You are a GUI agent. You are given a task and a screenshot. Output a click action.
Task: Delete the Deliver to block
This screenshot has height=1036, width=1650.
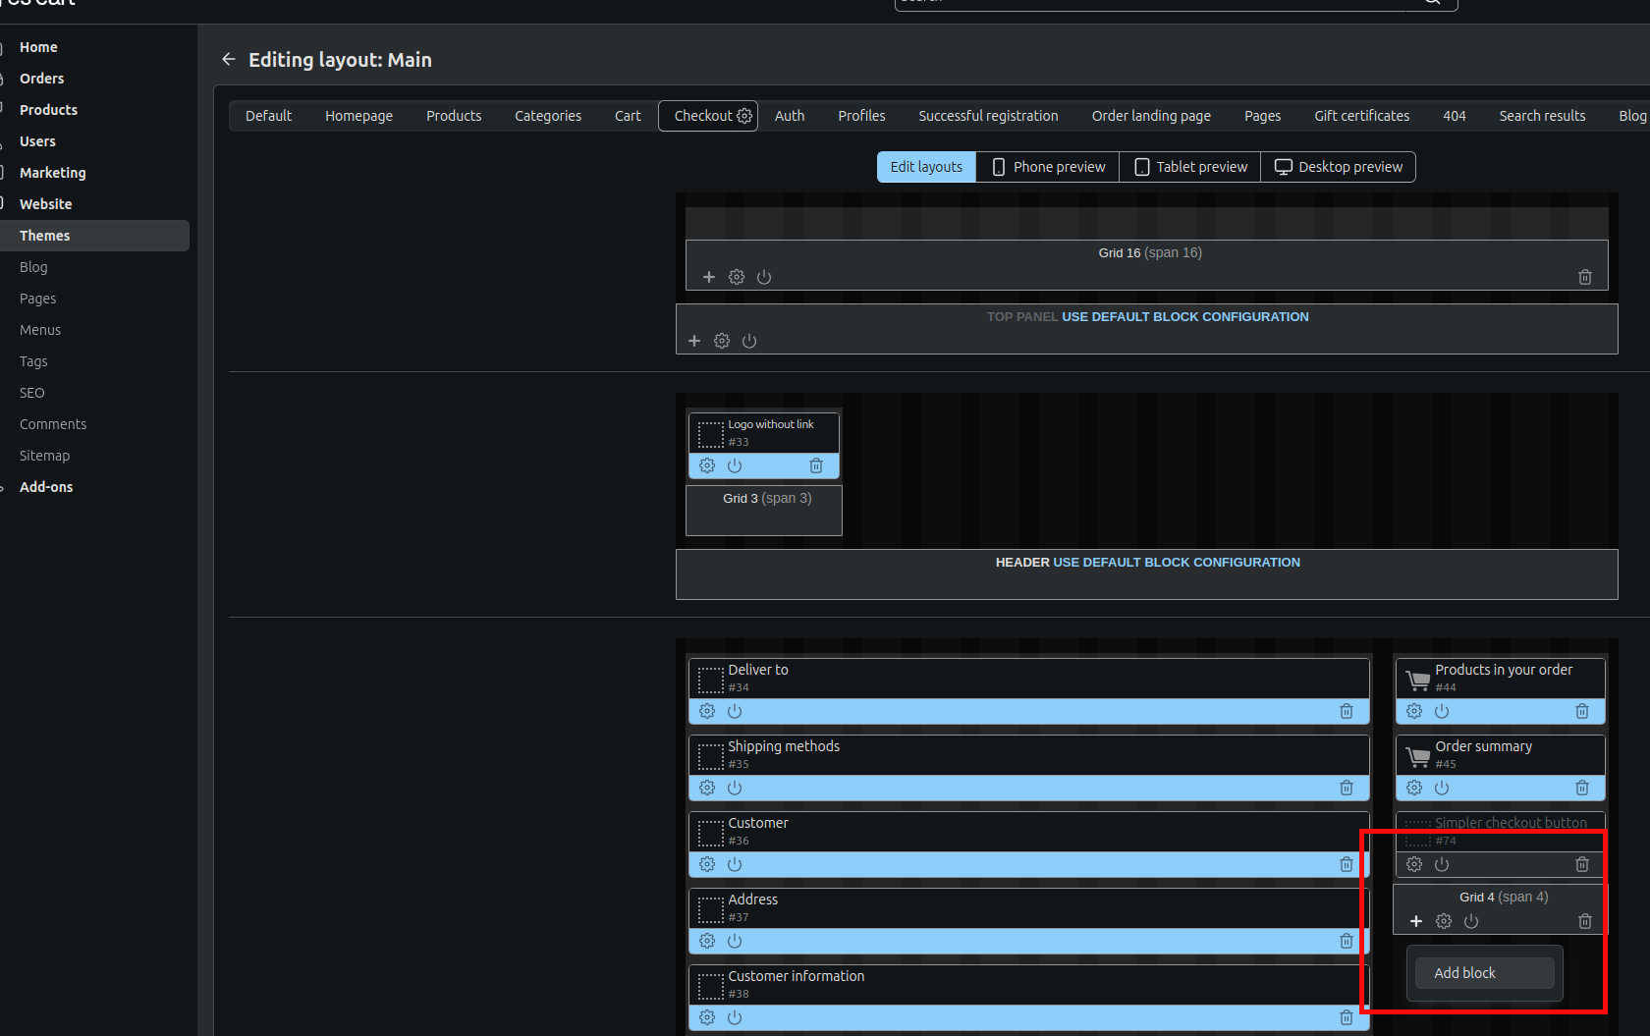click(1347, 711)
